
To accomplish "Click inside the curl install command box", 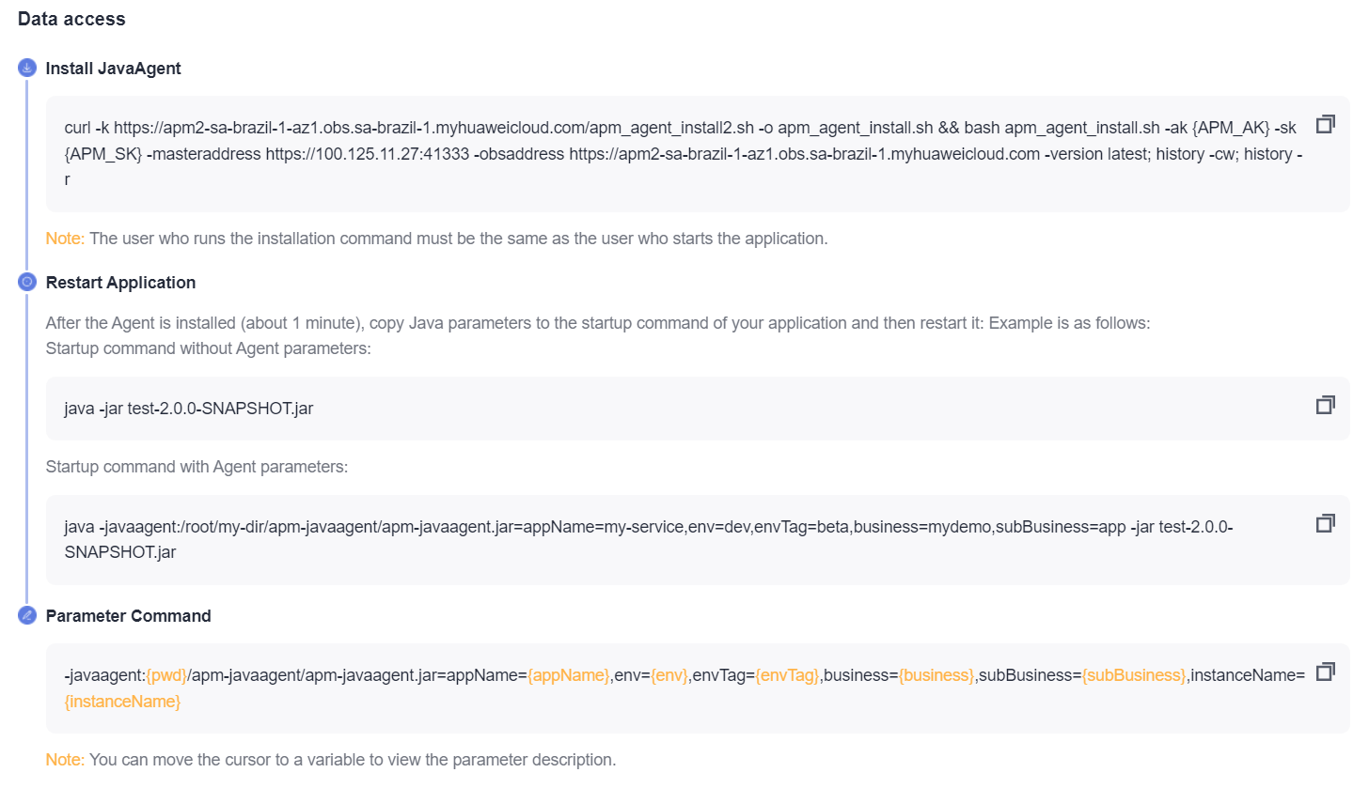I will click(658, 153).
